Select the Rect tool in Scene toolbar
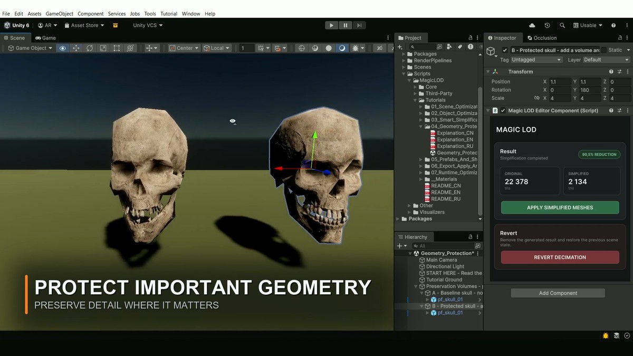Image resolution: width=633 pixels, height=356 pixels. [117, 48]
